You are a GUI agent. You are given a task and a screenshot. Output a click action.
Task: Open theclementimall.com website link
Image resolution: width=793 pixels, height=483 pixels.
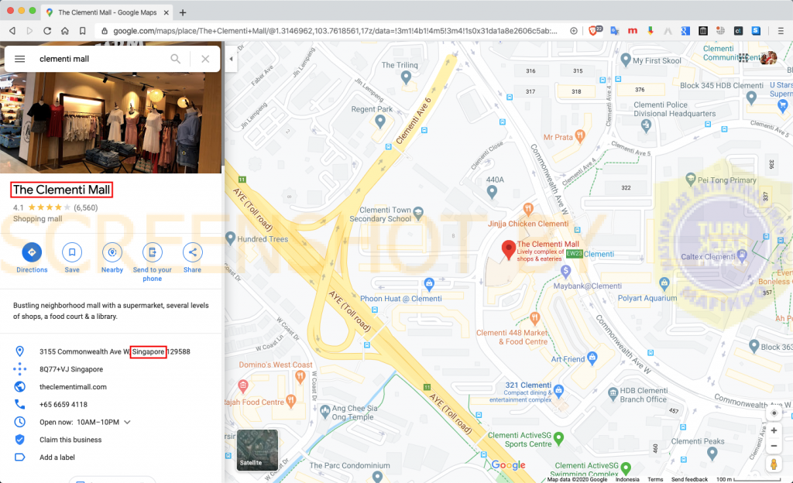(74, 387)
